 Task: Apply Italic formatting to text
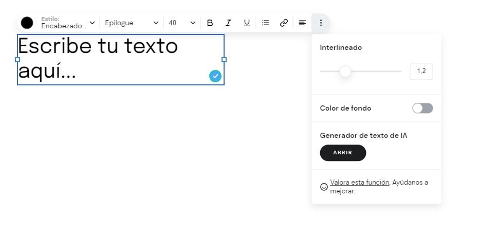pyautogui.click(x=228, y=23)
